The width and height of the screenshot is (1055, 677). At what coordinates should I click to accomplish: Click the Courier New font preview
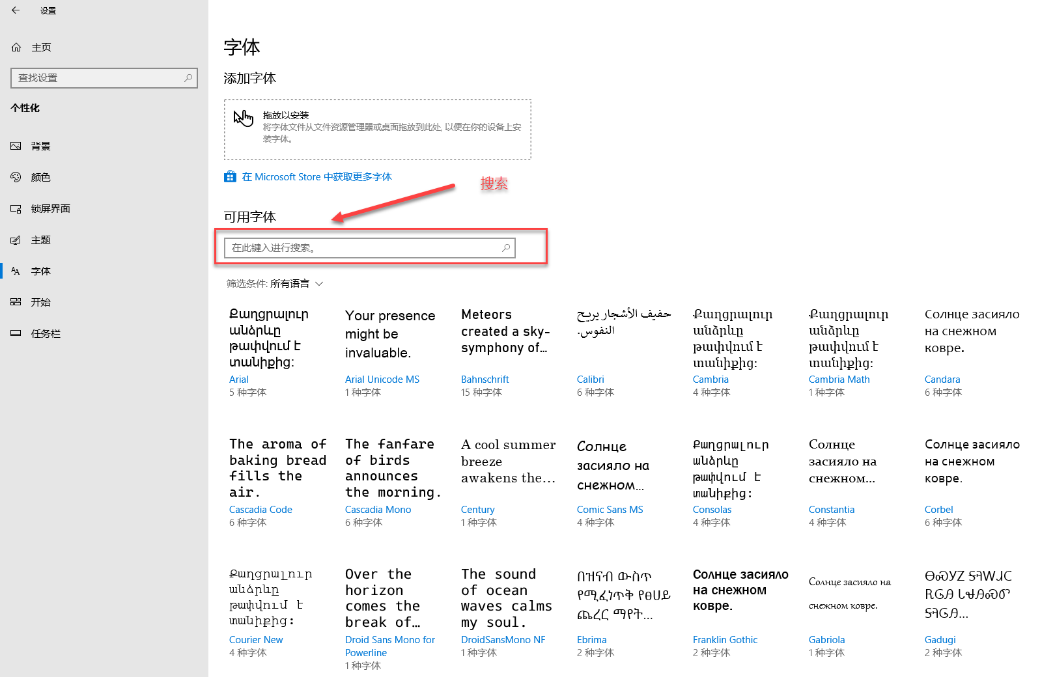(270, 598)
